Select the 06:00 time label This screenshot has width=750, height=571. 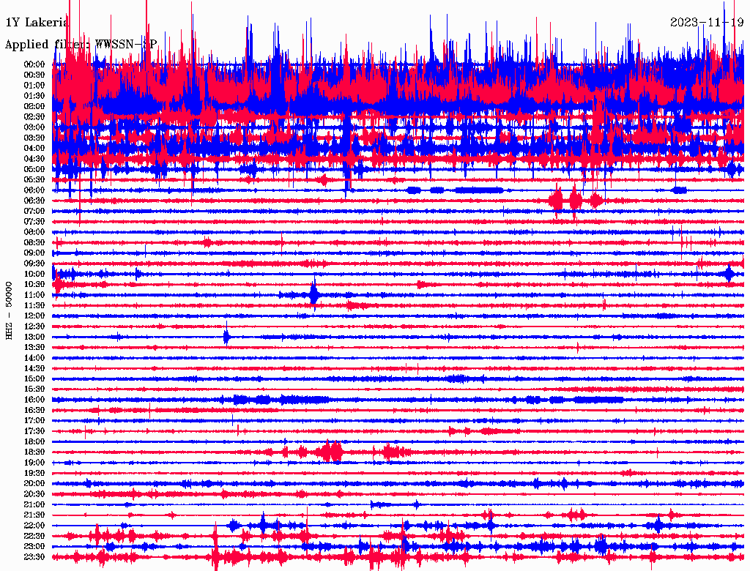(34, 190)
